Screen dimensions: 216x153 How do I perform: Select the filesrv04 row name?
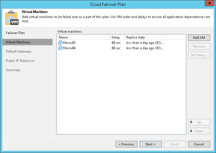69,48
